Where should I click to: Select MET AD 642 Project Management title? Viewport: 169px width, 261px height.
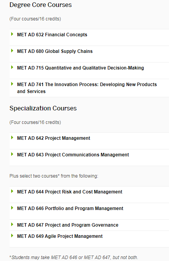coord(54,138)
